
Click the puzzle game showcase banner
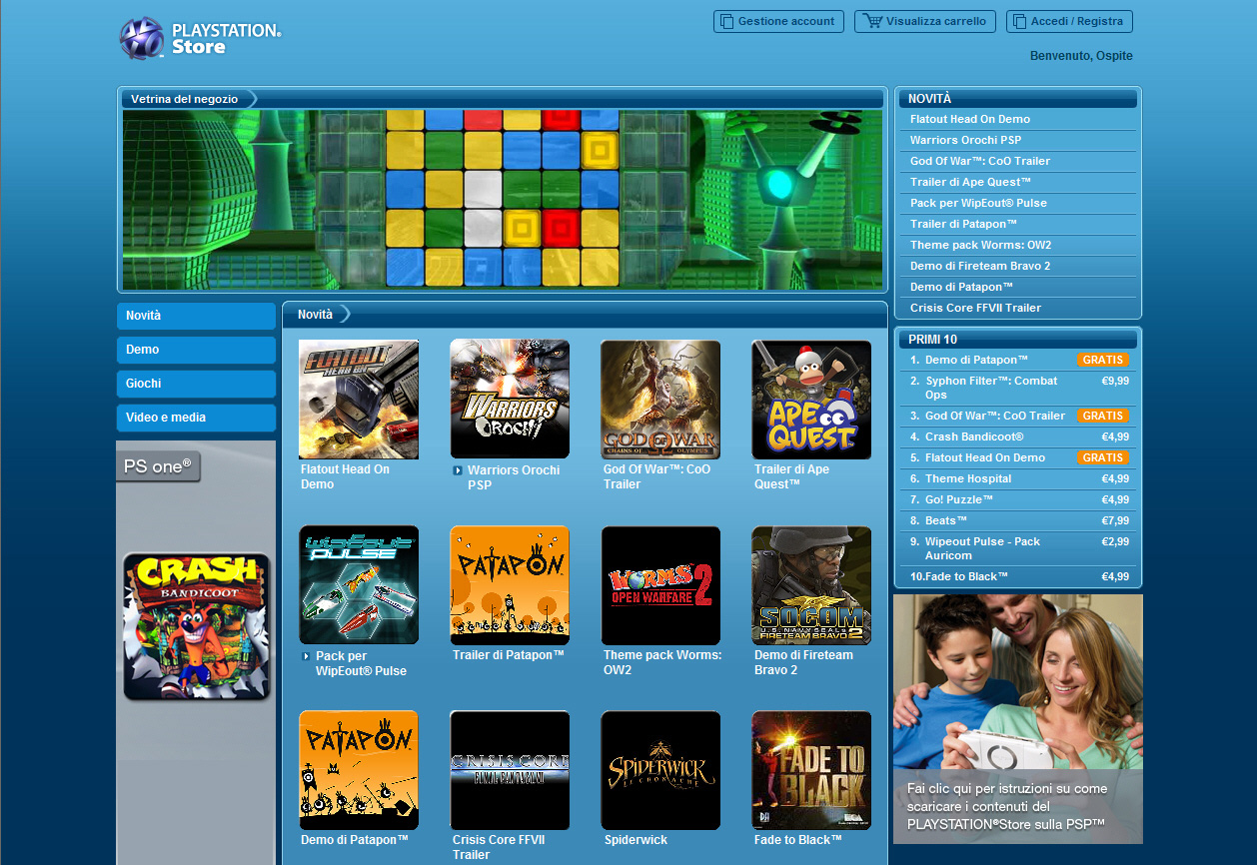(503, 200)
